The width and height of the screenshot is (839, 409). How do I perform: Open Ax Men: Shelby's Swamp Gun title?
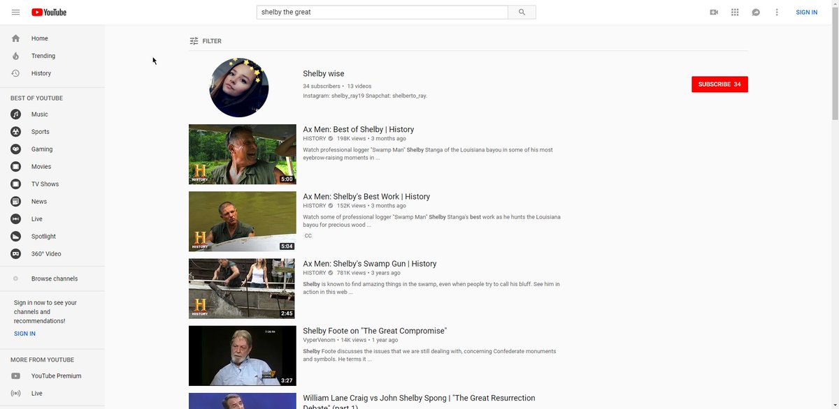[370, 264]
